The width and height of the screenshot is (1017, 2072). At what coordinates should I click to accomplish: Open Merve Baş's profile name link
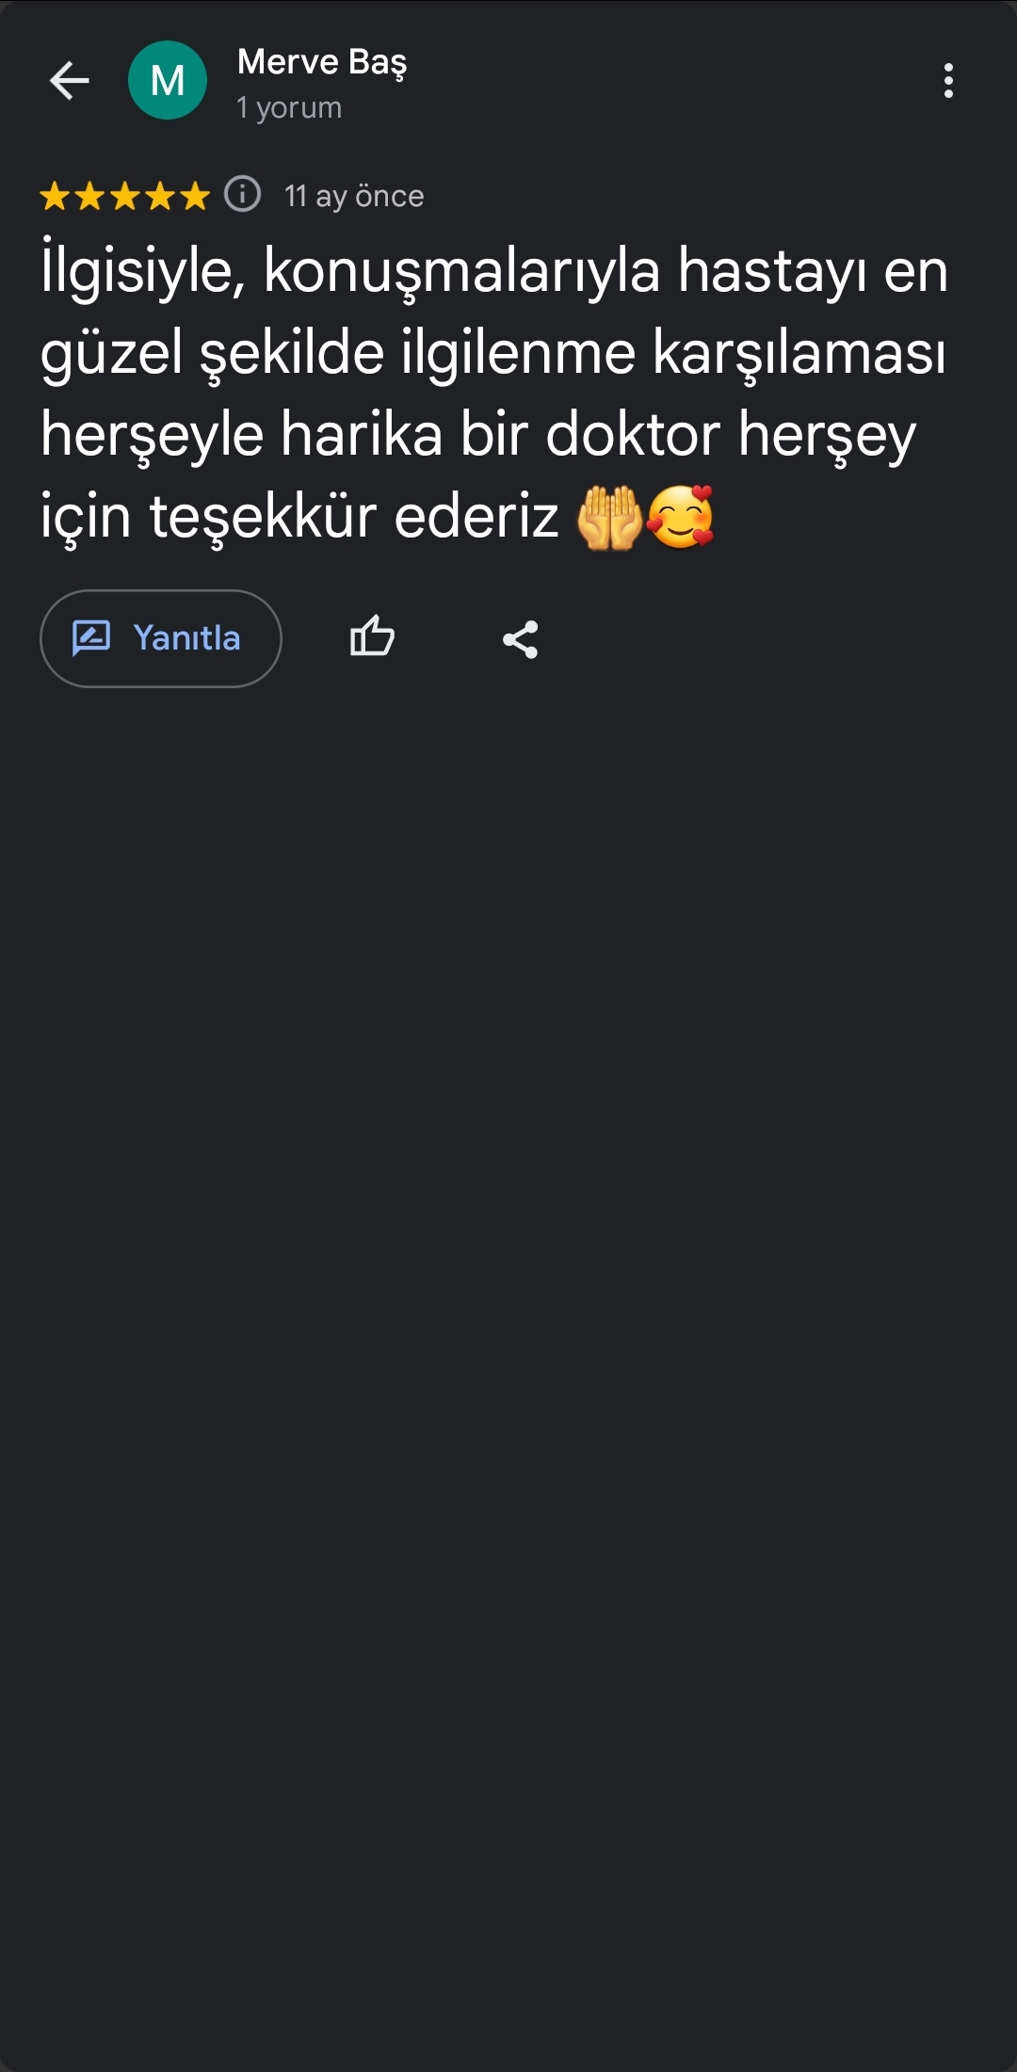[322, 62]
